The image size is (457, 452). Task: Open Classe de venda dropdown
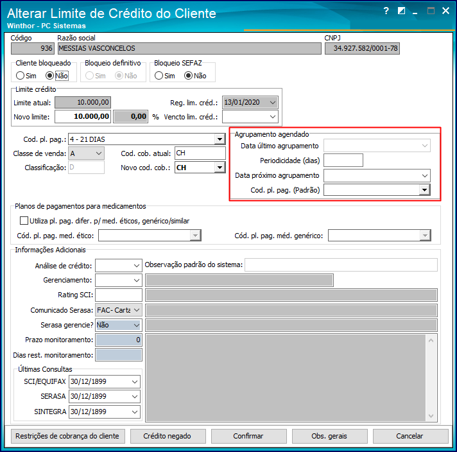(x=99, y=153)
